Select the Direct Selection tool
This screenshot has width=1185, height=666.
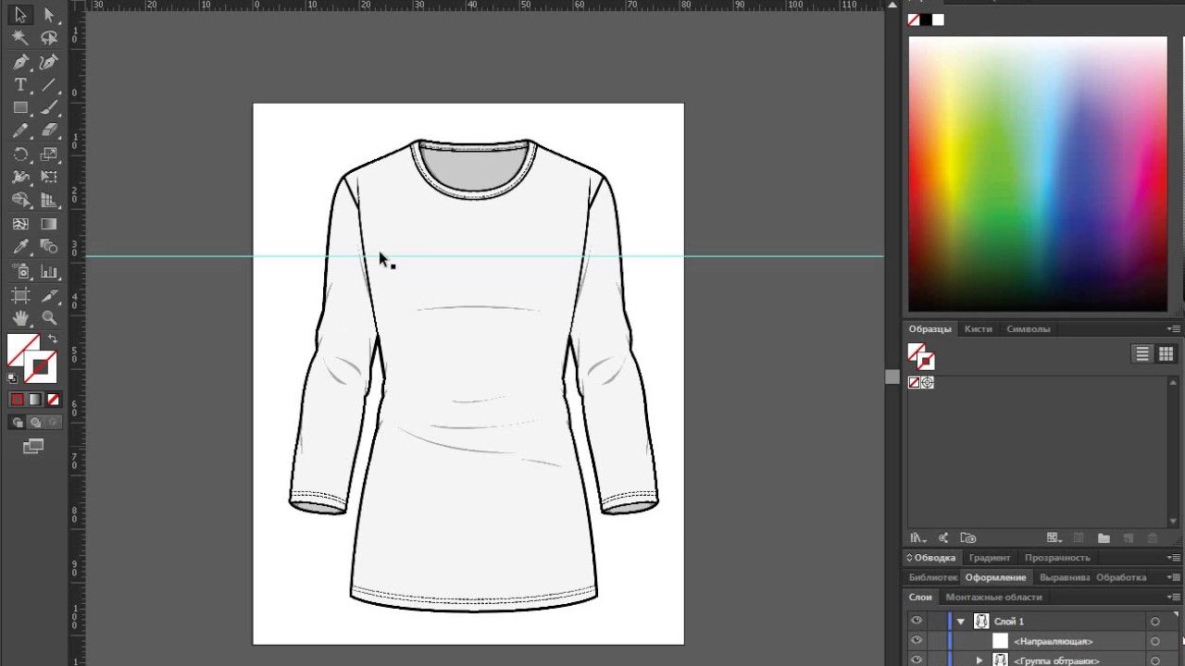pyautogui.click(x=49, y=15)
